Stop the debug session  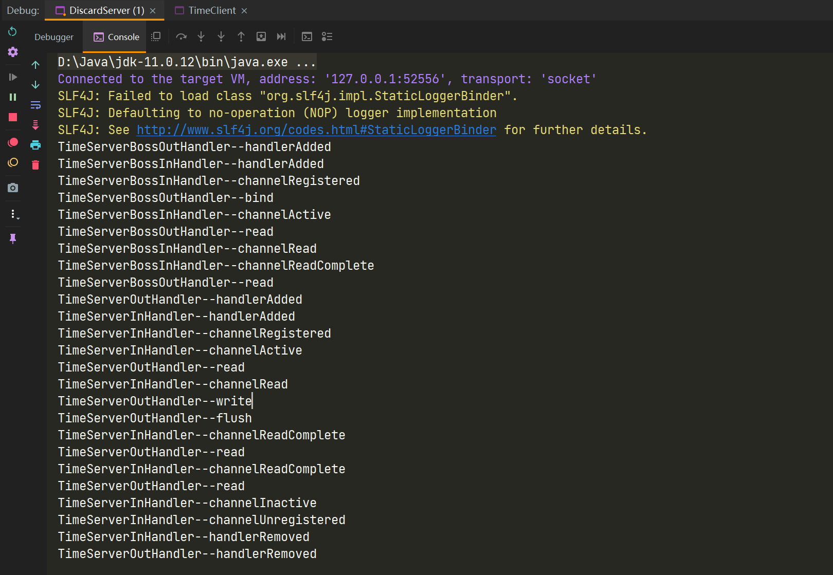[x=13, y=117]
